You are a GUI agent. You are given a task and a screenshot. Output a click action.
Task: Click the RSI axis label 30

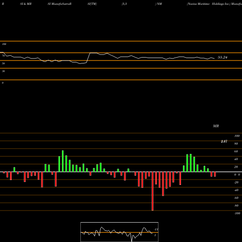tap(3, 71)
